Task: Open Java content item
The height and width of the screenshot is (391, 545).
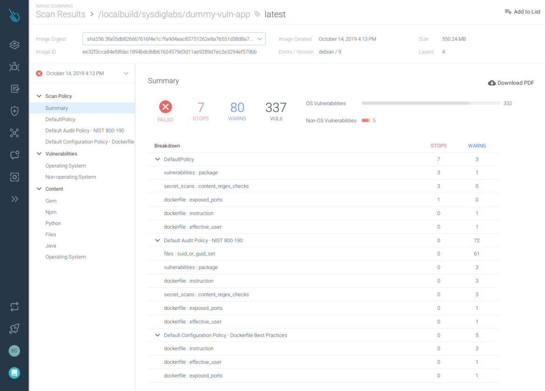Action: [x=51, y=245]
